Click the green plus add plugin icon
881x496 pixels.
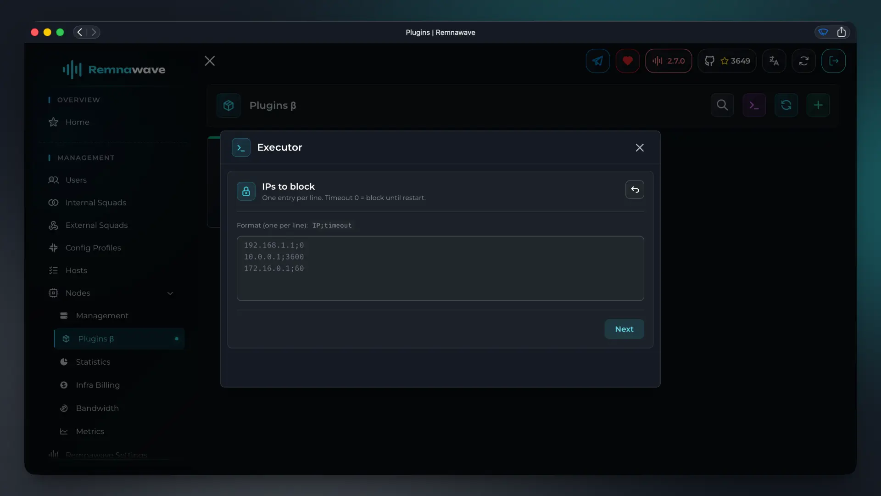(x=818, y=105)
